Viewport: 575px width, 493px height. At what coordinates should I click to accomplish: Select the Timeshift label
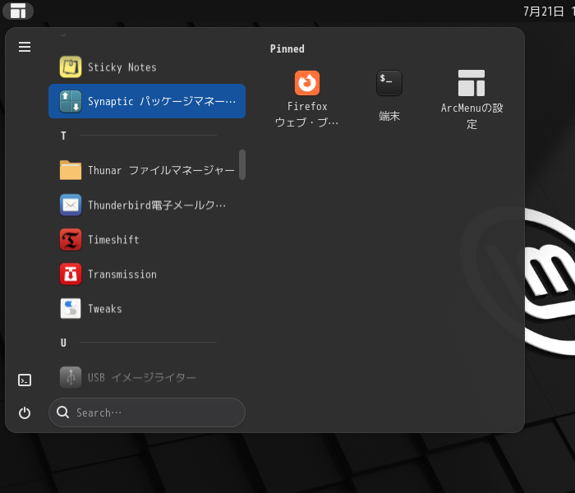pos(113,240)
